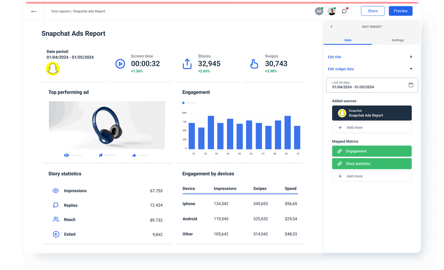The height and width of the screenshot is (270, 444).
Task: Open the Last 30 days date picker
Action: point(372,85)
